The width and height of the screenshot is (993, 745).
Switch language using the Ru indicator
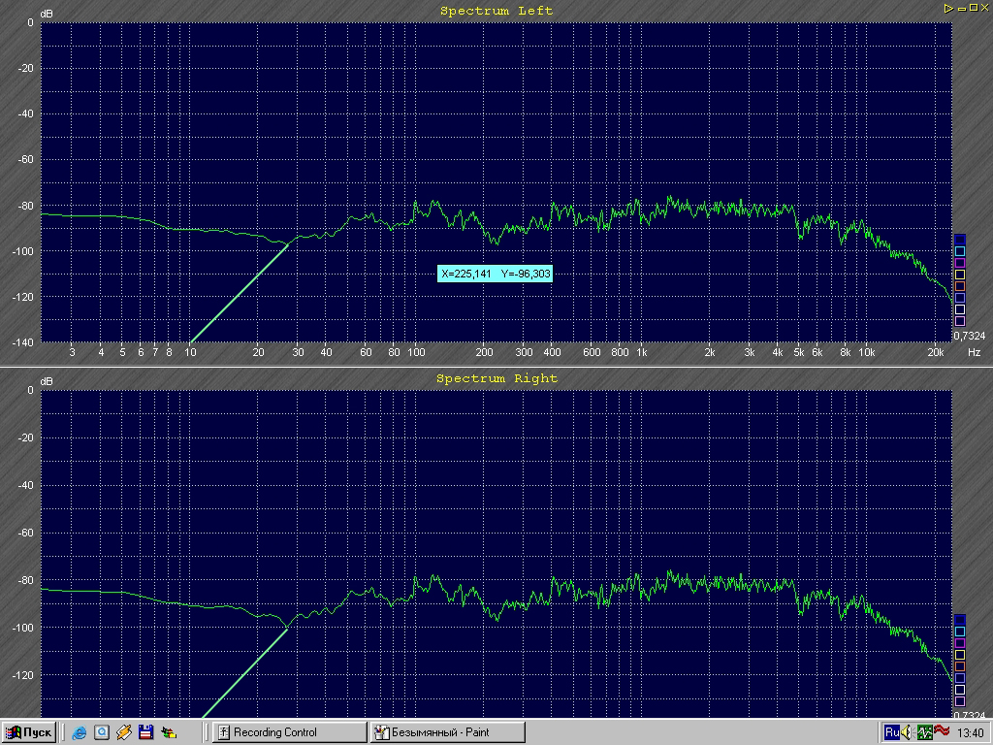point(892,732)
